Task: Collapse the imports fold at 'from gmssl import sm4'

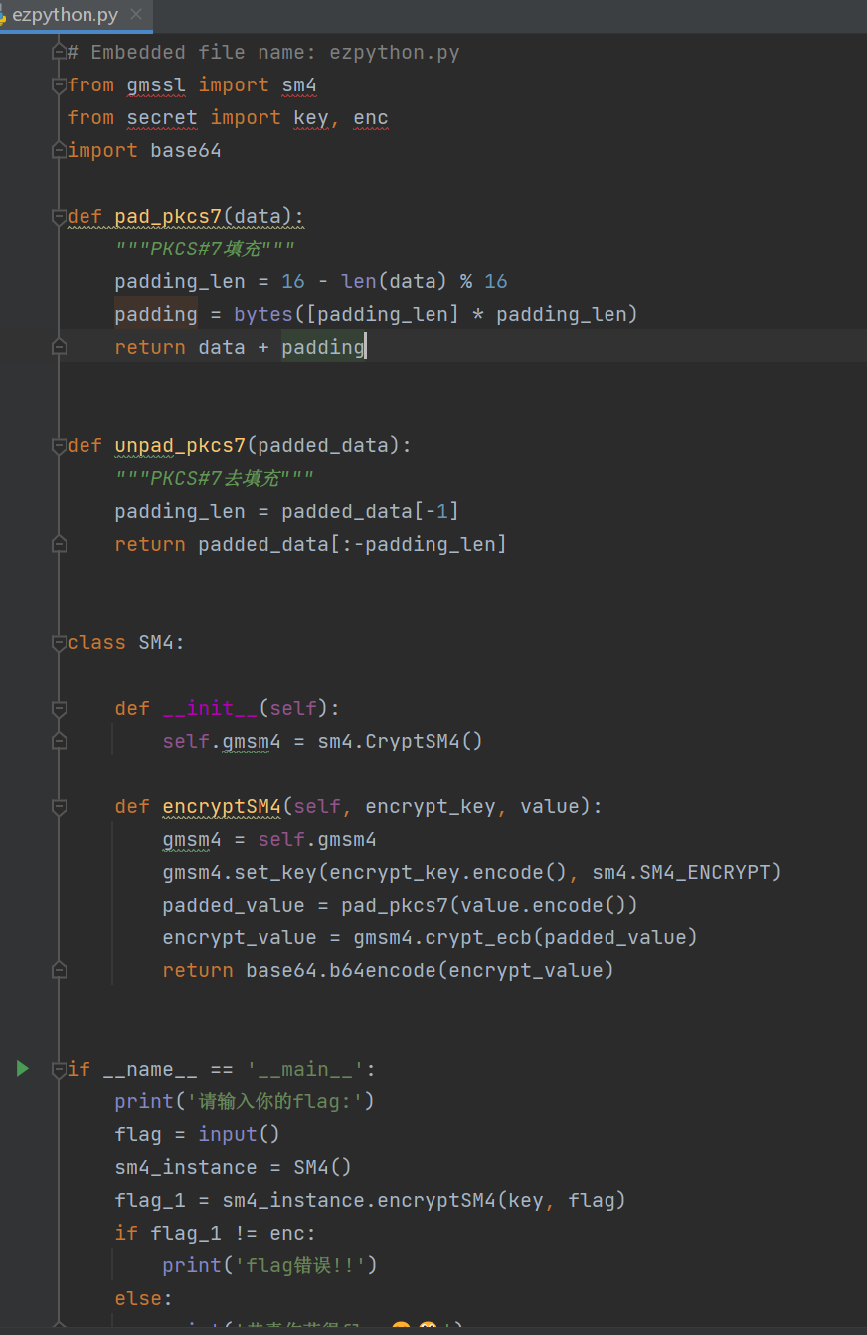Action: (59, 84)
